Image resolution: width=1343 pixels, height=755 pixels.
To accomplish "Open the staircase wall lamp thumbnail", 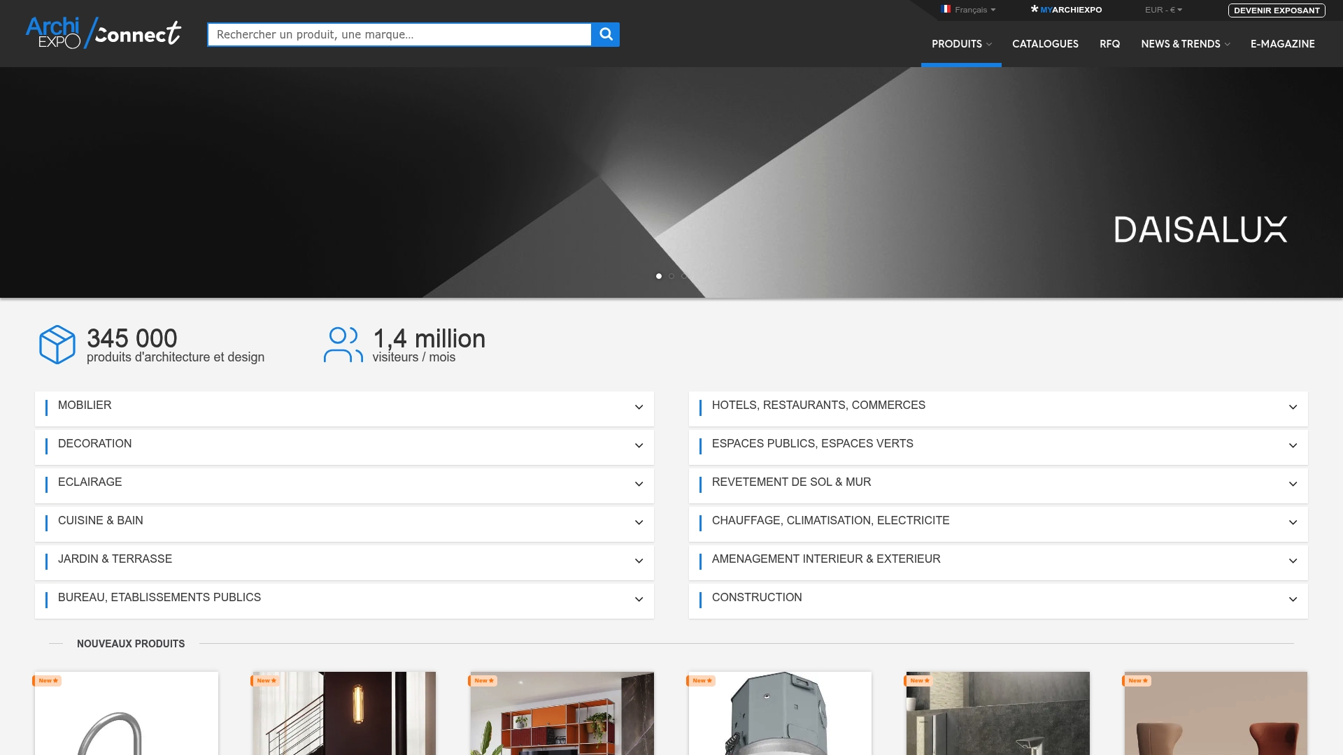I will (344, 713).
